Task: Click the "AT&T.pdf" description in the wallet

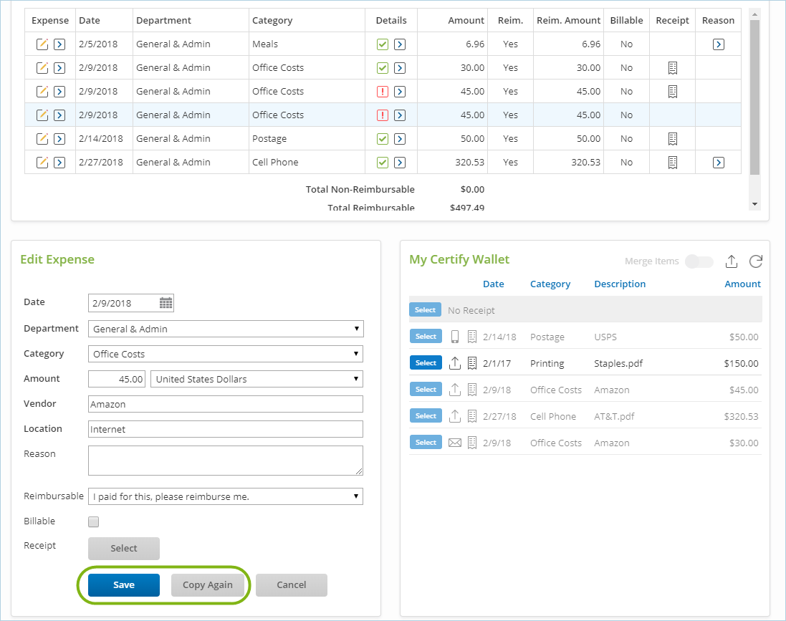Action: coord(614,416)
